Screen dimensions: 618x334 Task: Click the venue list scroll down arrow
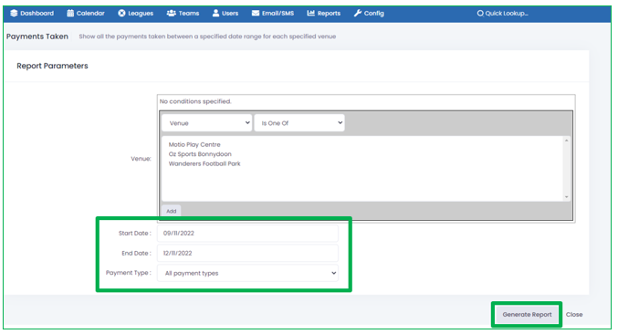coord(566,196)
